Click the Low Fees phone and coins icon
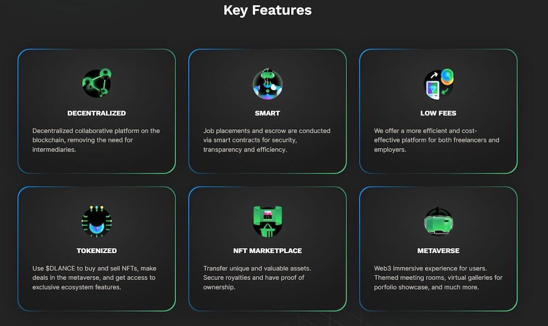This screenshot has height=326, width=548. [x=438, y=84]
